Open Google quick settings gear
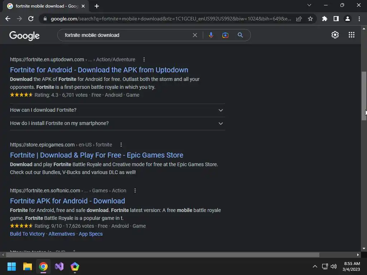Screen dimensions: 367x275 tap(335, 35)
